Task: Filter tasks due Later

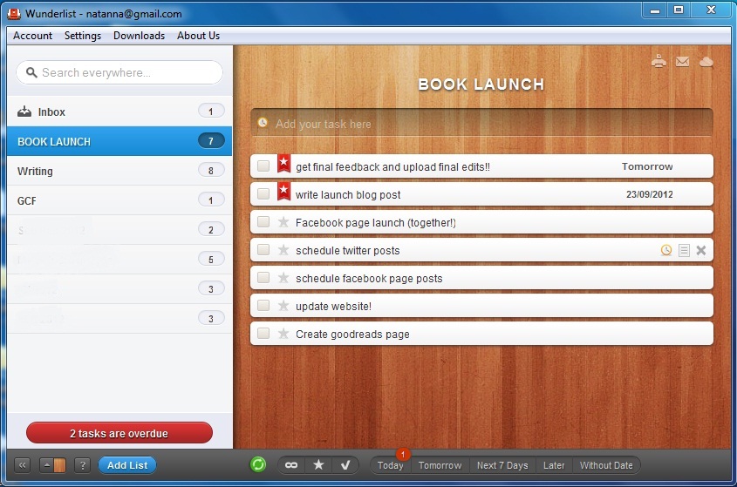Action: tap(554, 465)
